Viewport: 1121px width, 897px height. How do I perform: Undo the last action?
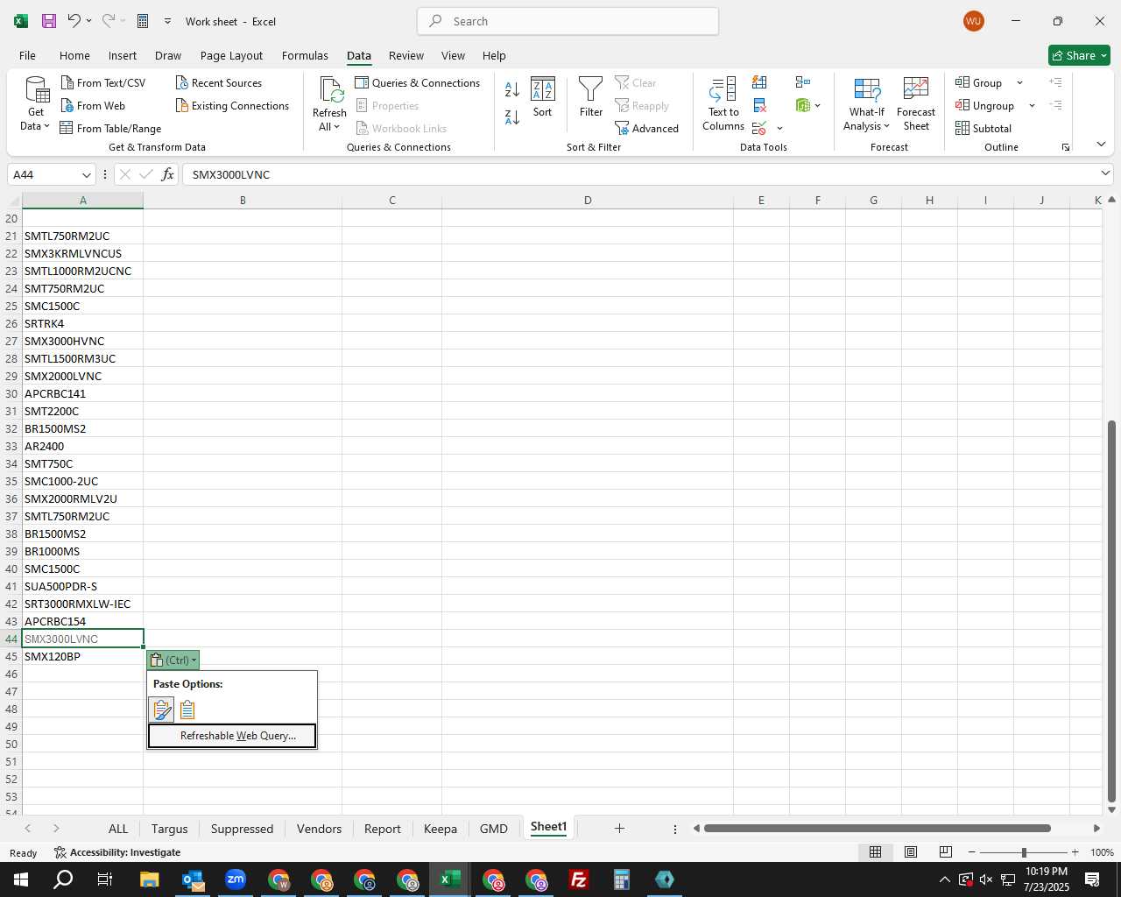tap(74, 21)
